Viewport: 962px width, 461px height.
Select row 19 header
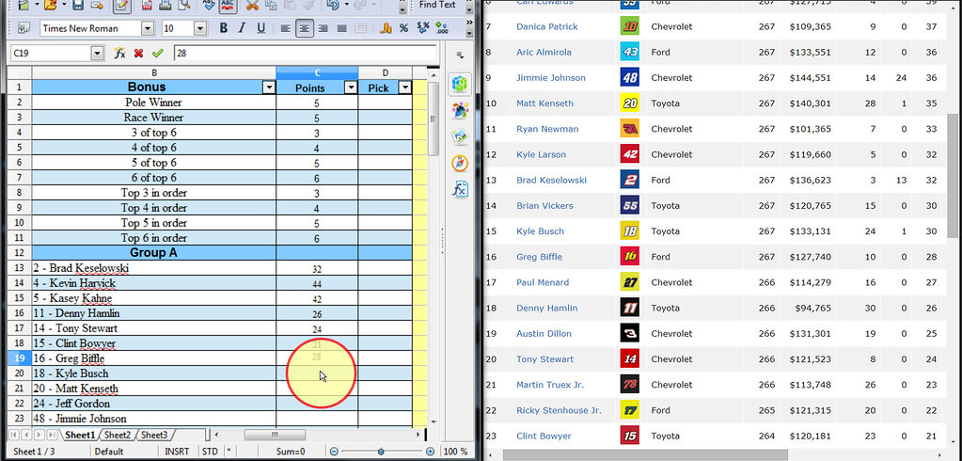pyautogui.click(x=19, y=358)
